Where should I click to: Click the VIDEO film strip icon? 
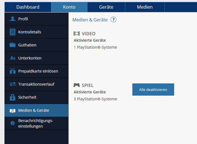pyautogui.click(x=77, y=34)
